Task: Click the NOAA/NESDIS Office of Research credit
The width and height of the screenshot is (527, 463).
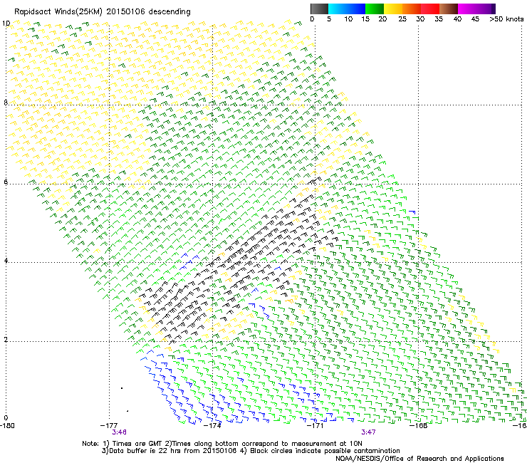Action: tap(419, 459)
